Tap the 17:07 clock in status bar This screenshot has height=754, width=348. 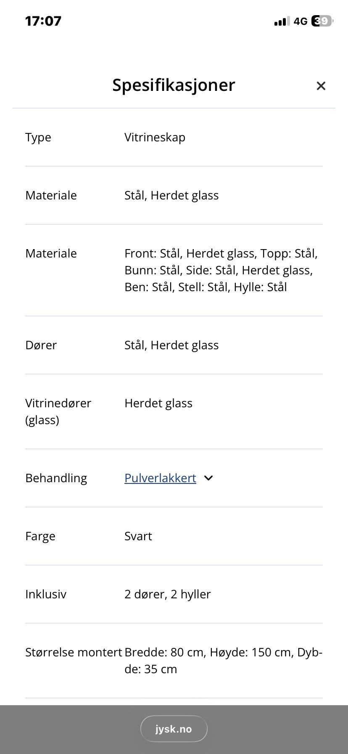click(43, 21)
